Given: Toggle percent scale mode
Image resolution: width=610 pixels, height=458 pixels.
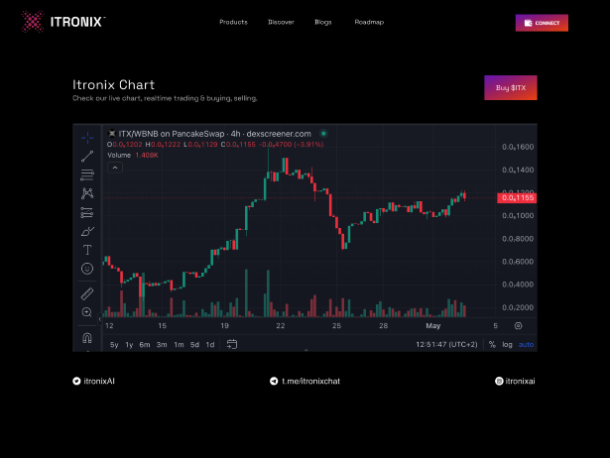Looking at the screenshot, I should point(492,344).
